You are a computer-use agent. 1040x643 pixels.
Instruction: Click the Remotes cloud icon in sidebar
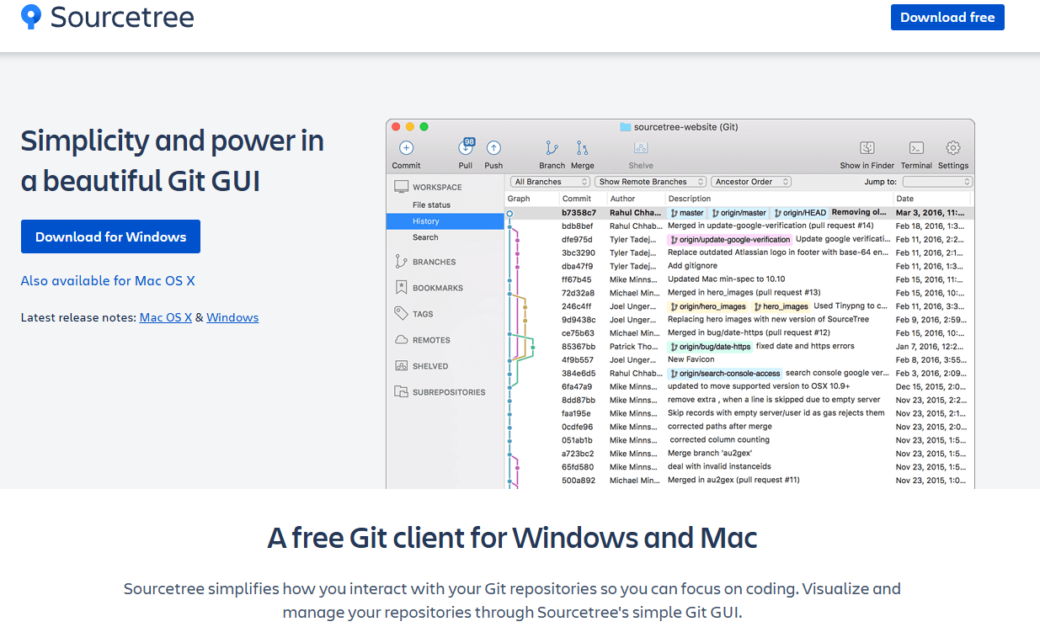[402, 340]
